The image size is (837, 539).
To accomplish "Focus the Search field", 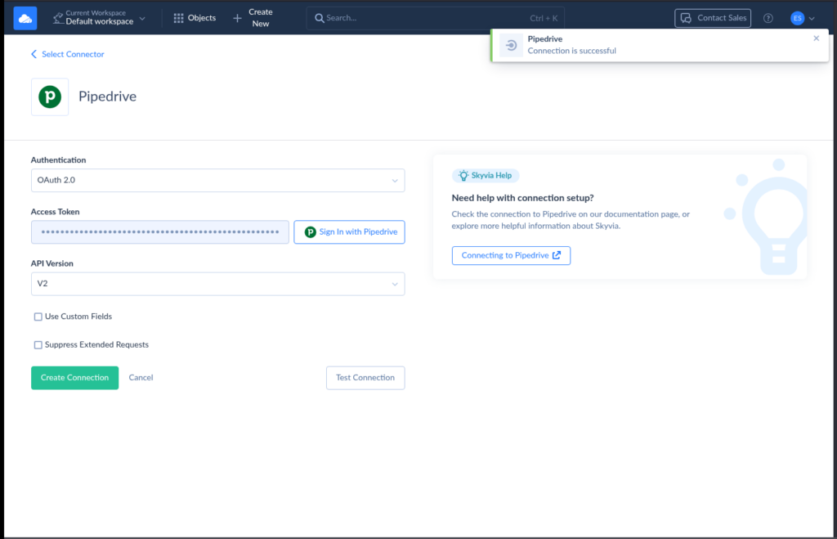I will (x=435, y=18).
